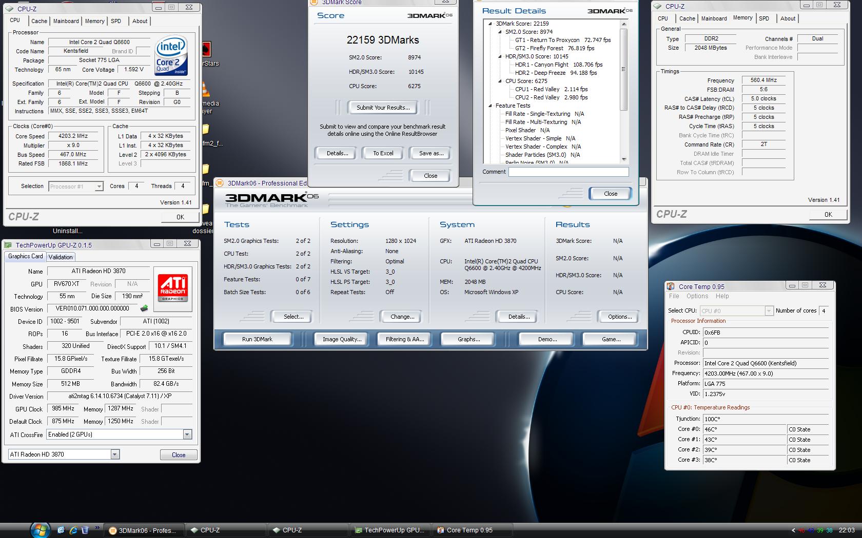862x538 pixels.
Task: Click Submit Your Results button
Action: coord(383,108)
